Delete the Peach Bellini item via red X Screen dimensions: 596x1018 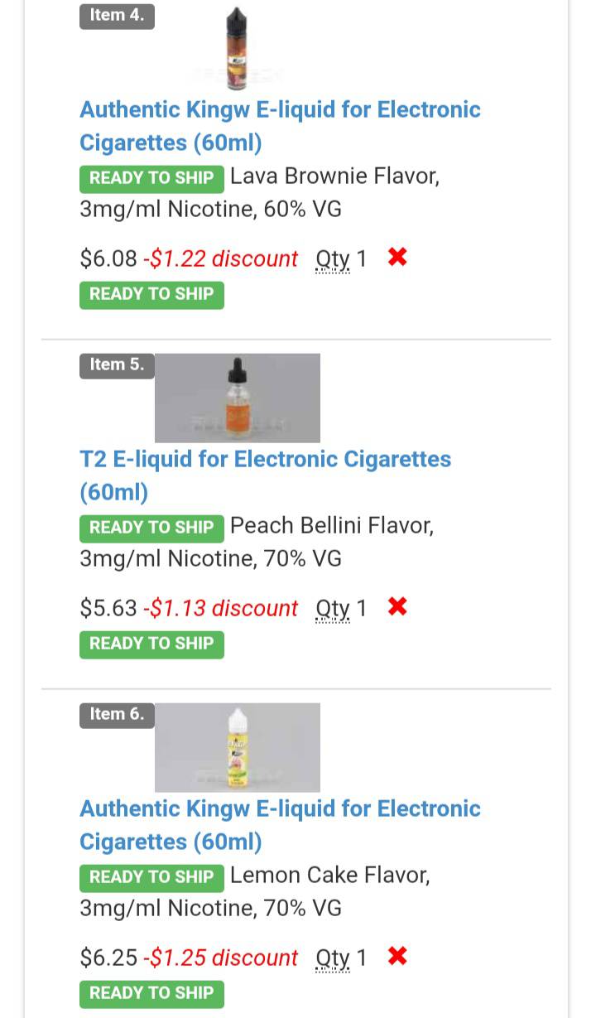397,607
